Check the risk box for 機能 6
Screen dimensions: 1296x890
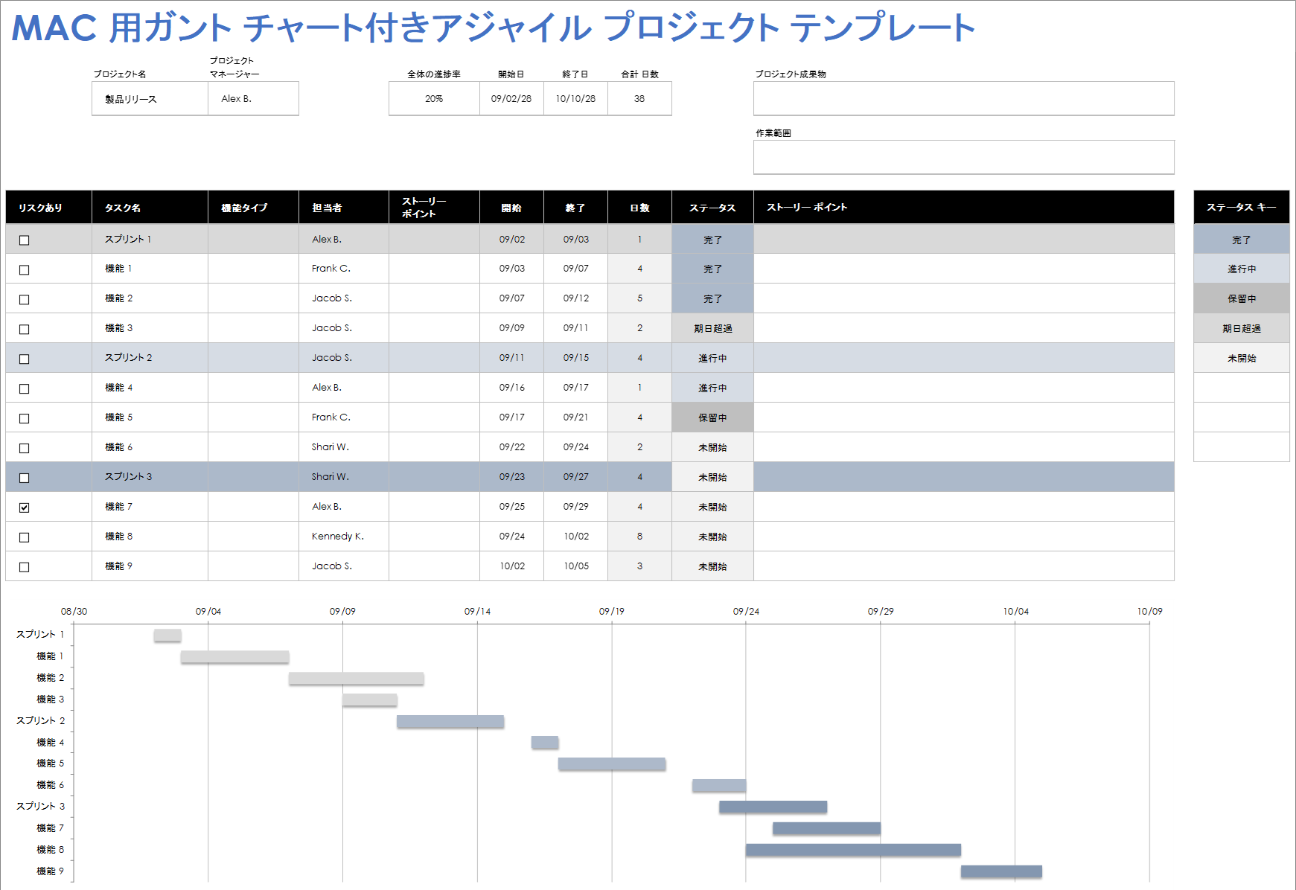tap(24, 449)
